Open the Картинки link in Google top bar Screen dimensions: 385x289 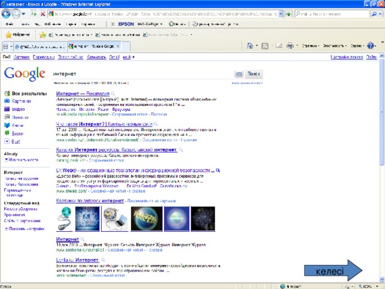coord(22,57)
